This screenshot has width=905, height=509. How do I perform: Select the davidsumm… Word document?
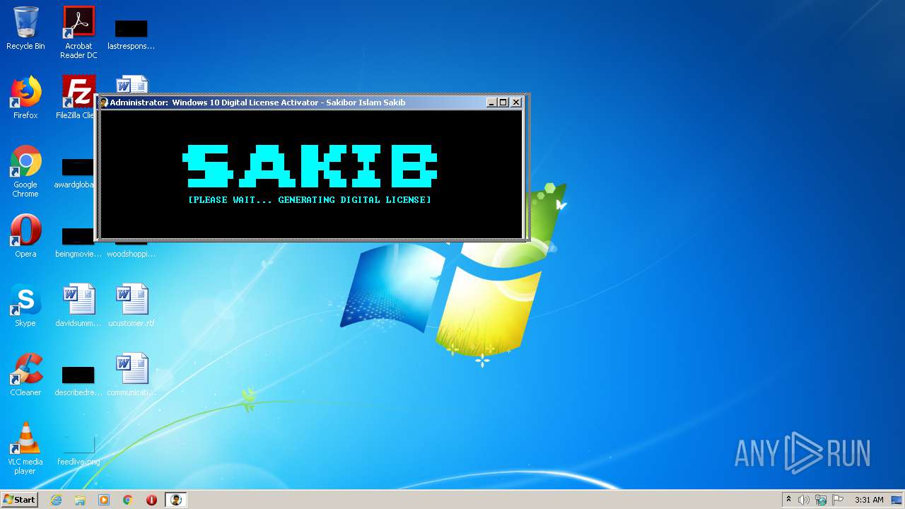(78, 305)
